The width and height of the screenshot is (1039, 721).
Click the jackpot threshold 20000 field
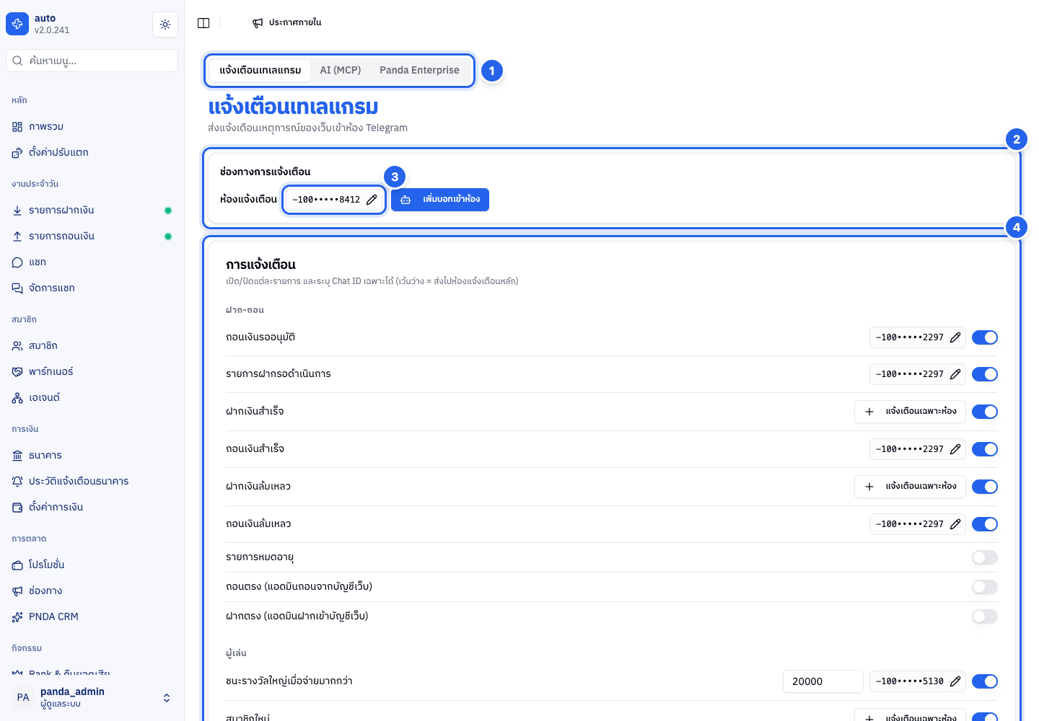[x=823, y=681]
